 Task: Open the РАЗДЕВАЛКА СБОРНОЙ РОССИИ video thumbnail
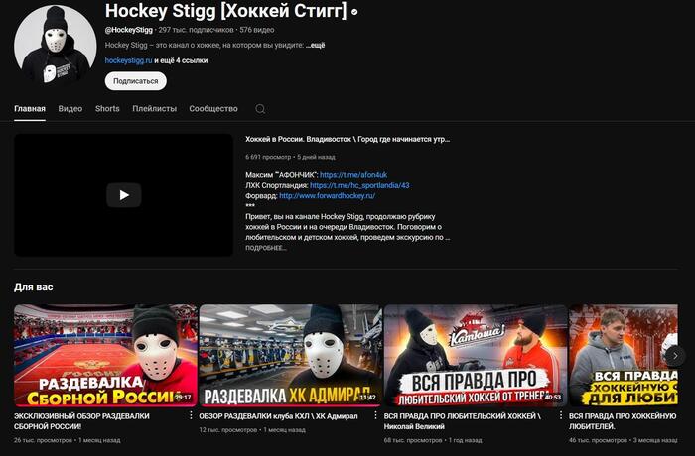pos(105,356)
